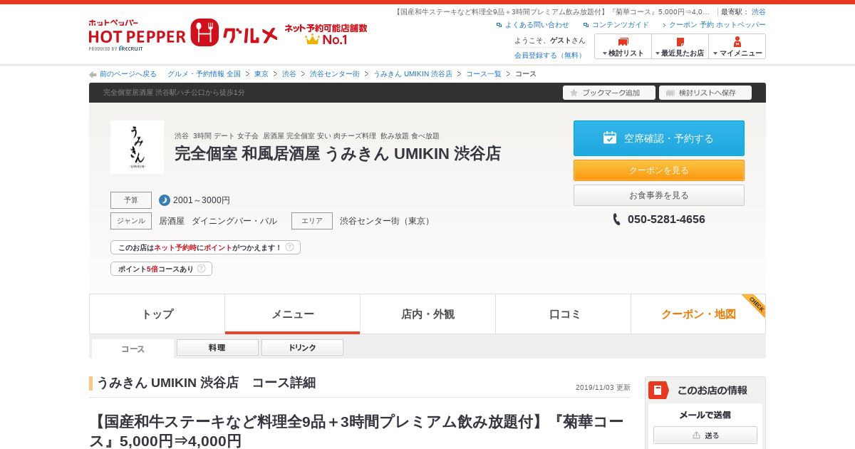Click the Hot Pepper Gourmet logo

(x=183, y=34)
